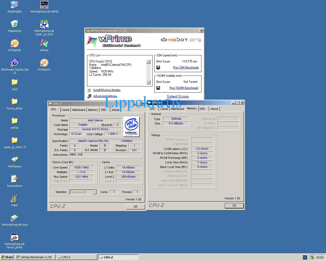
Task: Click the Submit Scores link
Action: 178,96
